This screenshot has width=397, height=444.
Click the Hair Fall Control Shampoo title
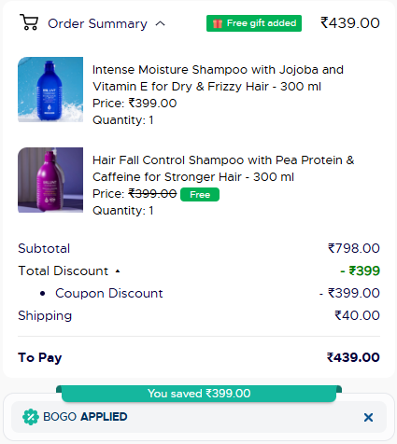point(223,169)
